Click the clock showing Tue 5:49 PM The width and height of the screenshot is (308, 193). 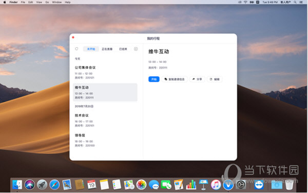pos(270,2)
